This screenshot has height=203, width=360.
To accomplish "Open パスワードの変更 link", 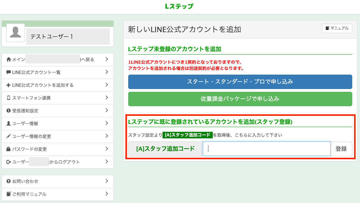I will click(58, 149).
